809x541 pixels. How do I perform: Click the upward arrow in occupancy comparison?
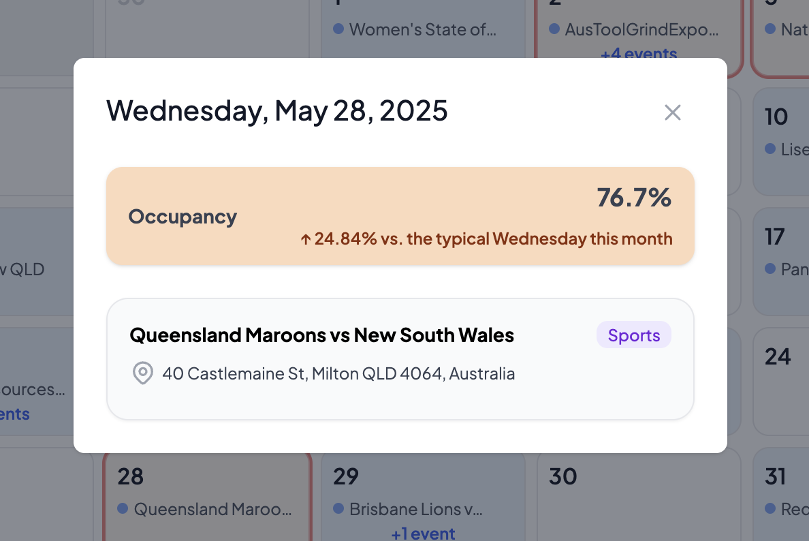point(306,239)
